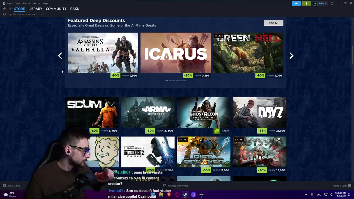The image size is (354, 199).
Task: Open the taskbar clock and date
Action: pos(340,195)
